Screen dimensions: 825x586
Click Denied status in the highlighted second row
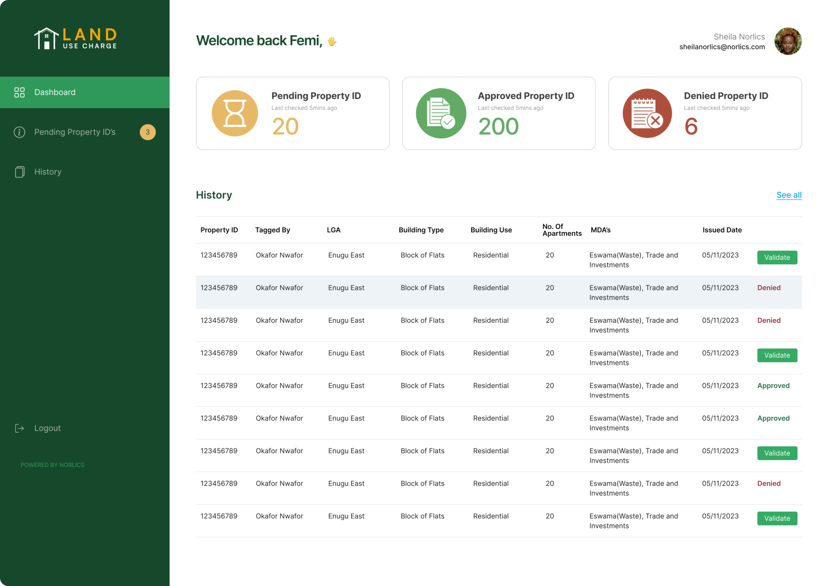point(769,288)
